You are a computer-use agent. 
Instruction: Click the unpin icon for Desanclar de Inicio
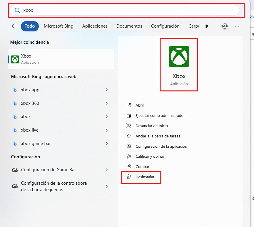(128, 126)
